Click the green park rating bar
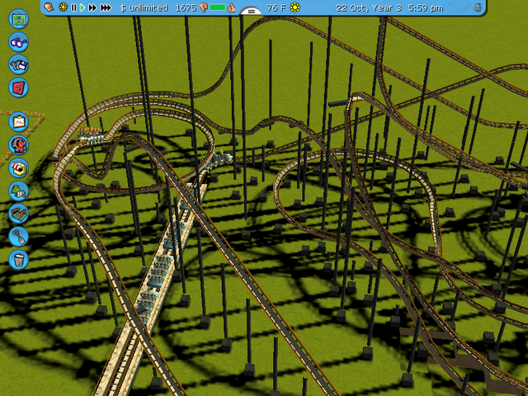528x396 pixels. coord(218,7)
